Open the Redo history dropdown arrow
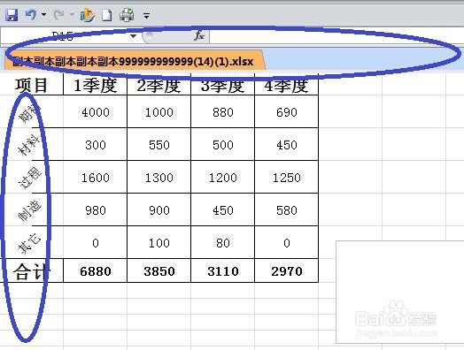 [x=72, y=14]
